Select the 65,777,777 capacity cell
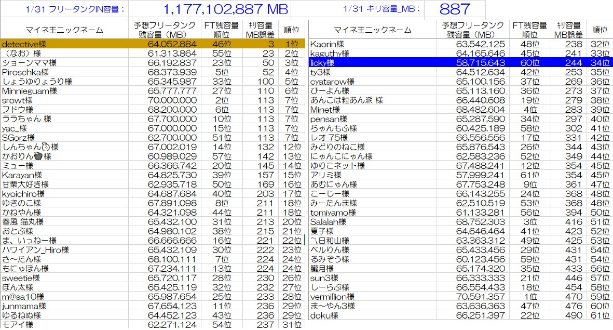613x330 pixels. (165, 91)
